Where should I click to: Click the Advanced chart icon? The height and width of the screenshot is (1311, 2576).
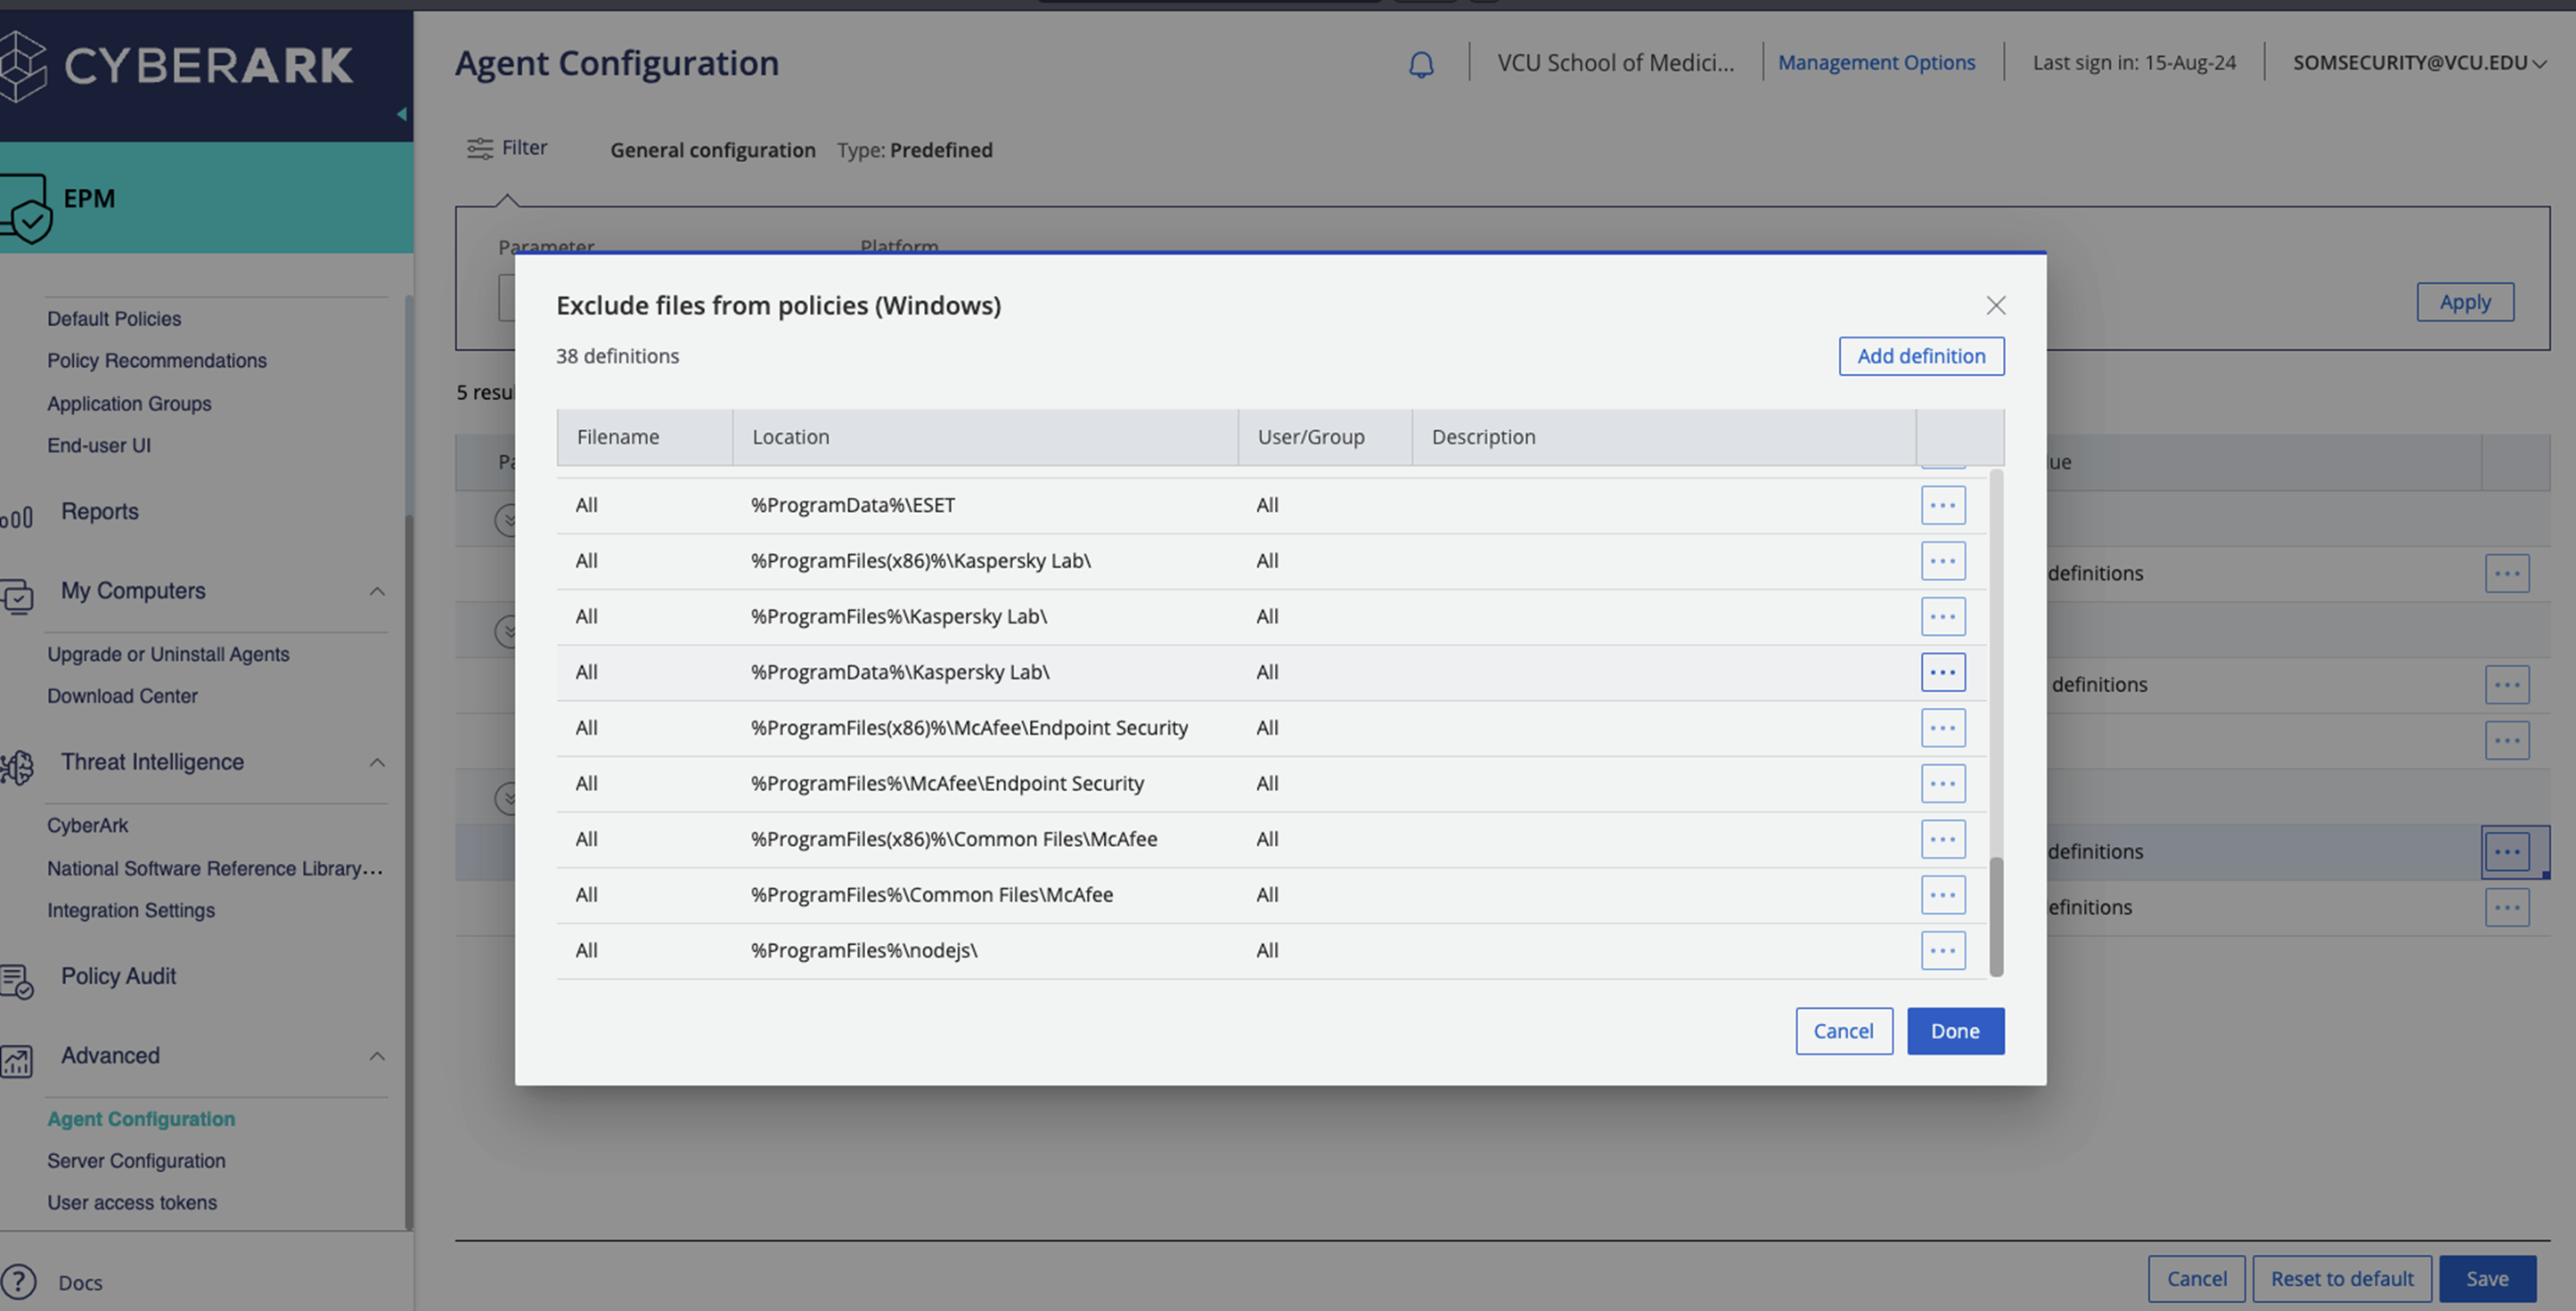[16, 1060]
